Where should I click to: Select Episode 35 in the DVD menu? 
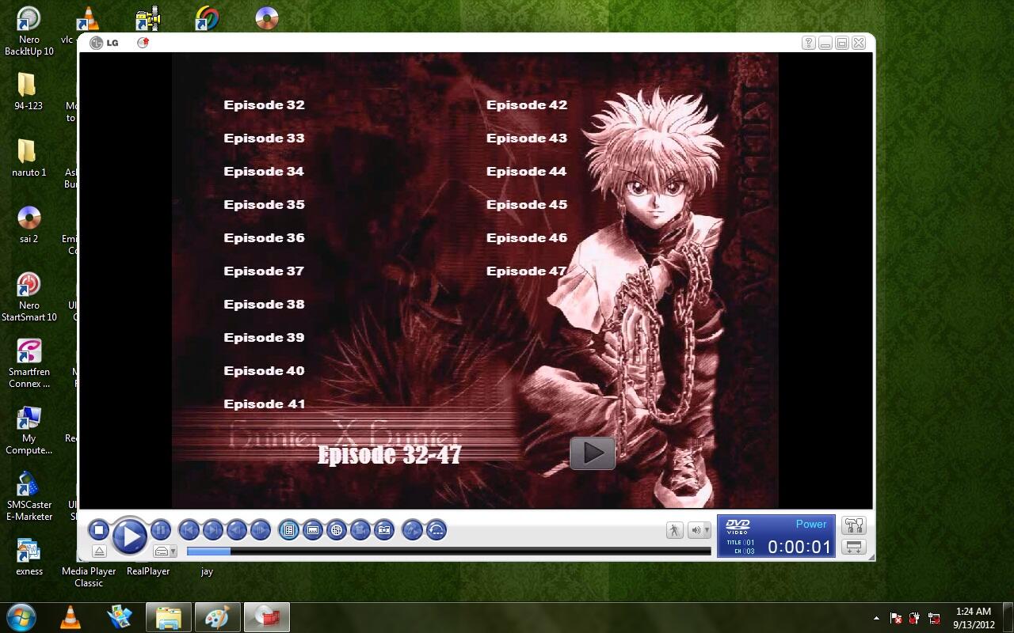click(264, 204)
